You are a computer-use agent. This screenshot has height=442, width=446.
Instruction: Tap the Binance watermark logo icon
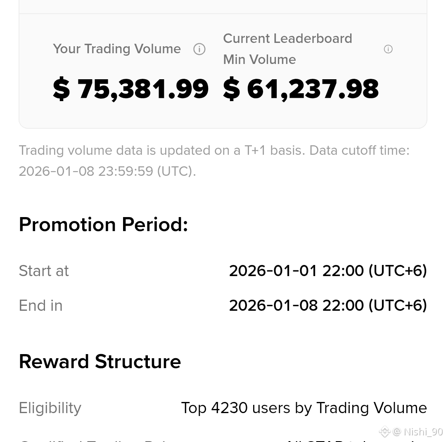point(384,432)
